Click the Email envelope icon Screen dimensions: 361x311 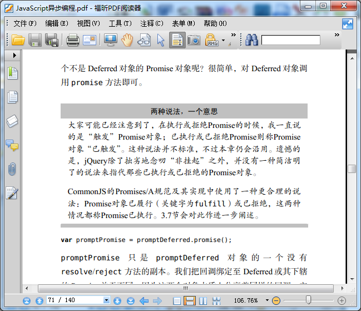90,40
